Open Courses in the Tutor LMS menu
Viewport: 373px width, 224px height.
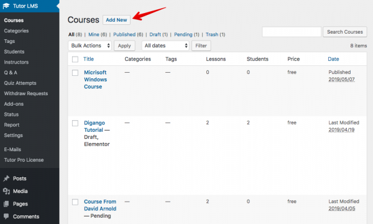point(14,21)
